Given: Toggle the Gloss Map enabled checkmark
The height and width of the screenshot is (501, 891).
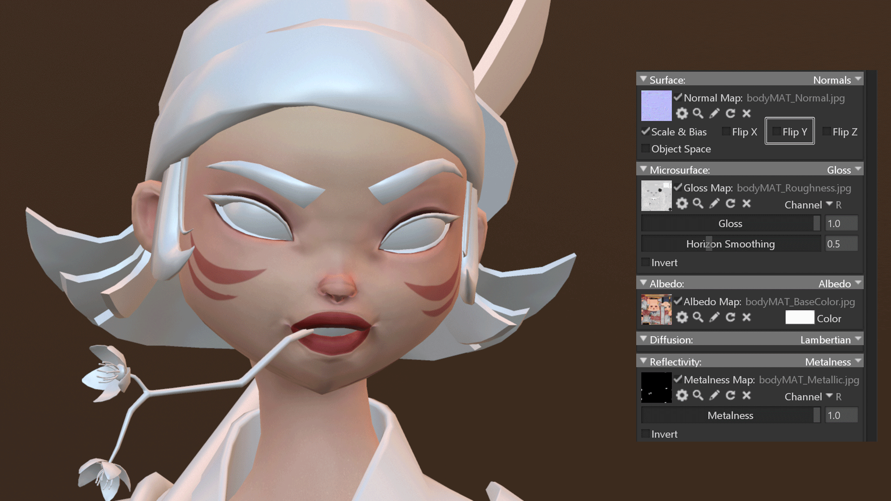Looking at the screenshot, I should tap(678, 187).
